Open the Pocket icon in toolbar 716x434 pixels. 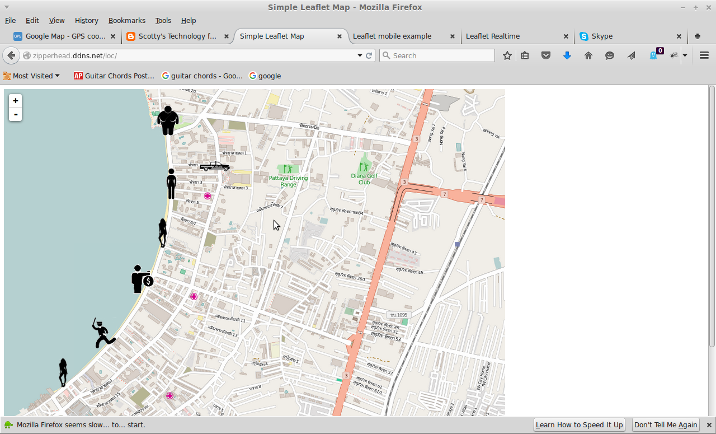click(x=546, y=55)
